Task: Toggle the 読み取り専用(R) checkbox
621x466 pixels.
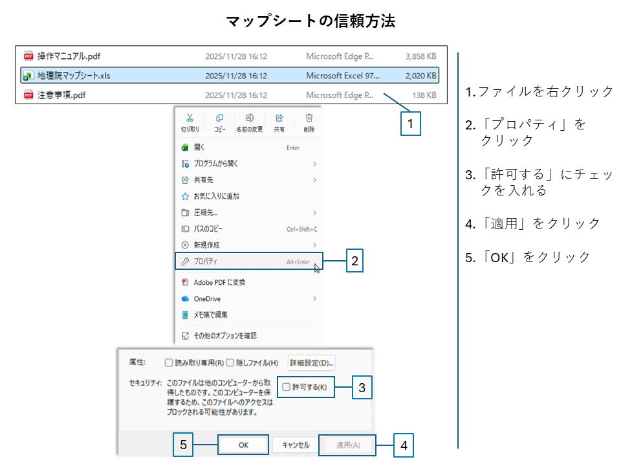Action: (169, 362)
